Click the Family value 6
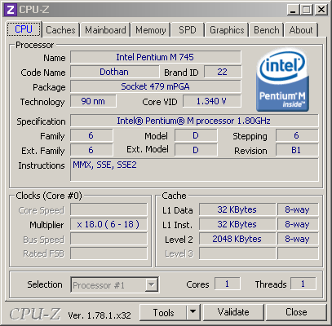This screenshot has height=326, width=332. 91,135
